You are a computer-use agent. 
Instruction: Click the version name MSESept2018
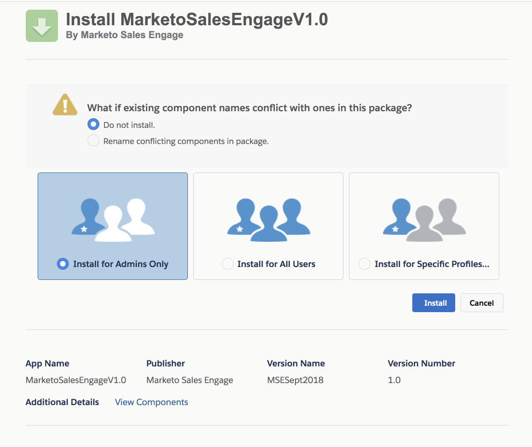pyautogui.click(x=295, y=380)
